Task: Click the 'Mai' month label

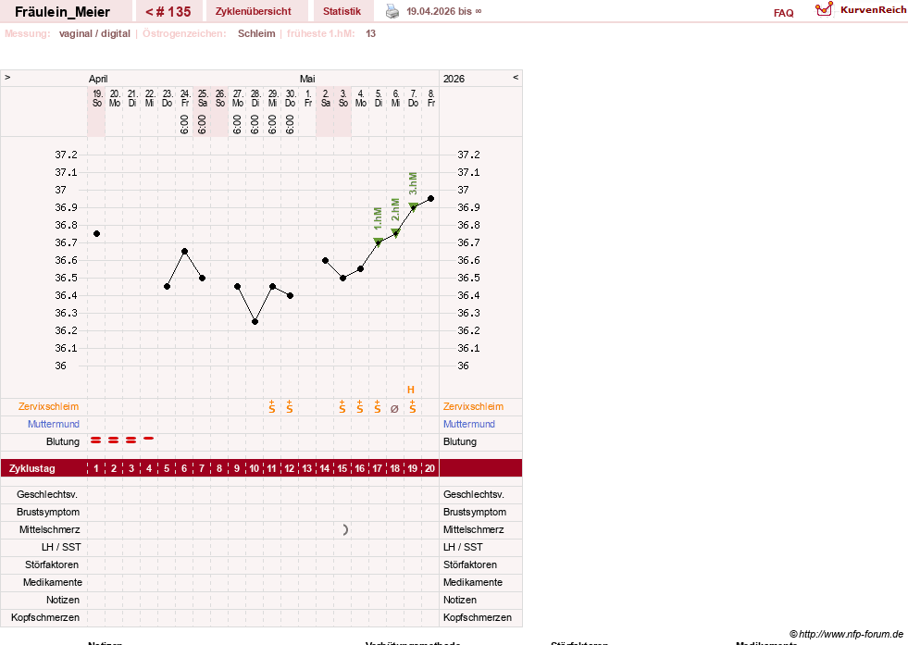Action: tap(307, 79)
